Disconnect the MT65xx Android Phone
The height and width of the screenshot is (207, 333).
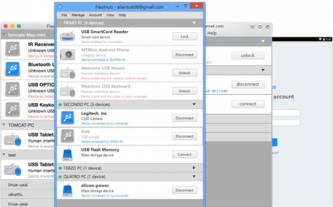(x=184, y=55)
